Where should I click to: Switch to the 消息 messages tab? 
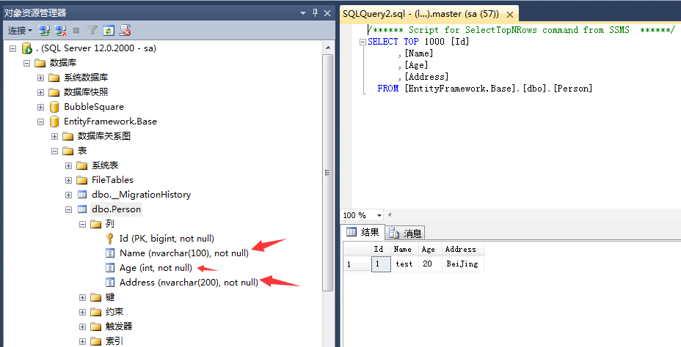coord(405,234)
